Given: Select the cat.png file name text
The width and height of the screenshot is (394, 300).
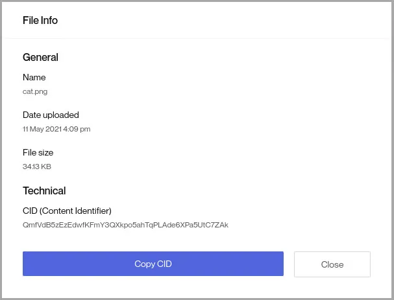Looking at the screenshot, I should (35, 91).
